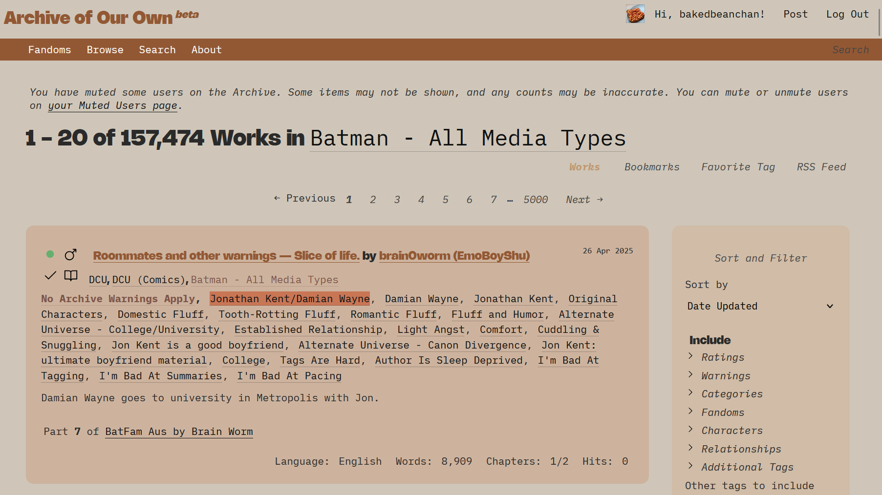This screenshot has height=495, width=882.
Task: Click the Next page arrow link
Action: coord(584,200)
